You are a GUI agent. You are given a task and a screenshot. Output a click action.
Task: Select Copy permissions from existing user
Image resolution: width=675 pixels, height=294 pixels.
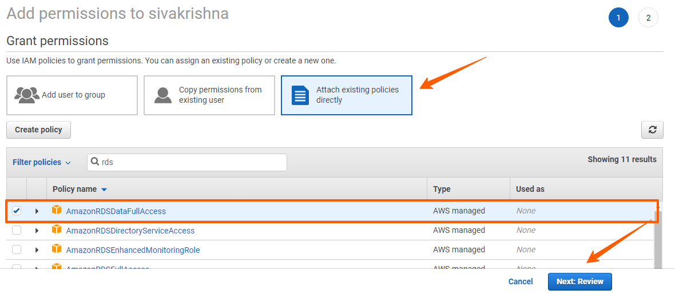click(209, 95)
